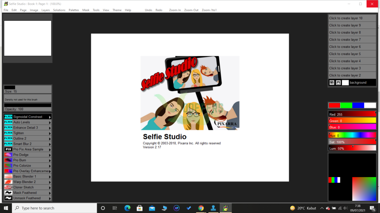Expand the Cloner Sketch brush arrow
The image size is (380, 213).
point(50,187)
